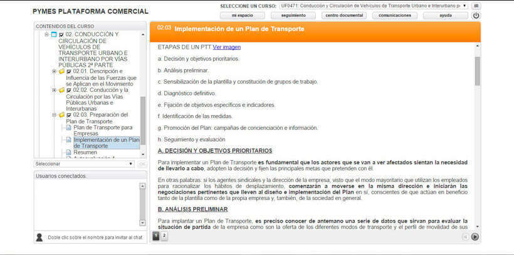The width and height of the screenshot is (514, 255).
Task: Go to content page 2
Action: (x=164, y=236)
